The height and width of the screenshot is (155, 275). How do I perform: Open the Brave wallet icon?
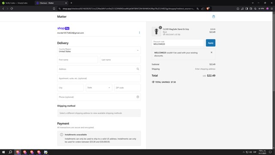pos(251,9)
